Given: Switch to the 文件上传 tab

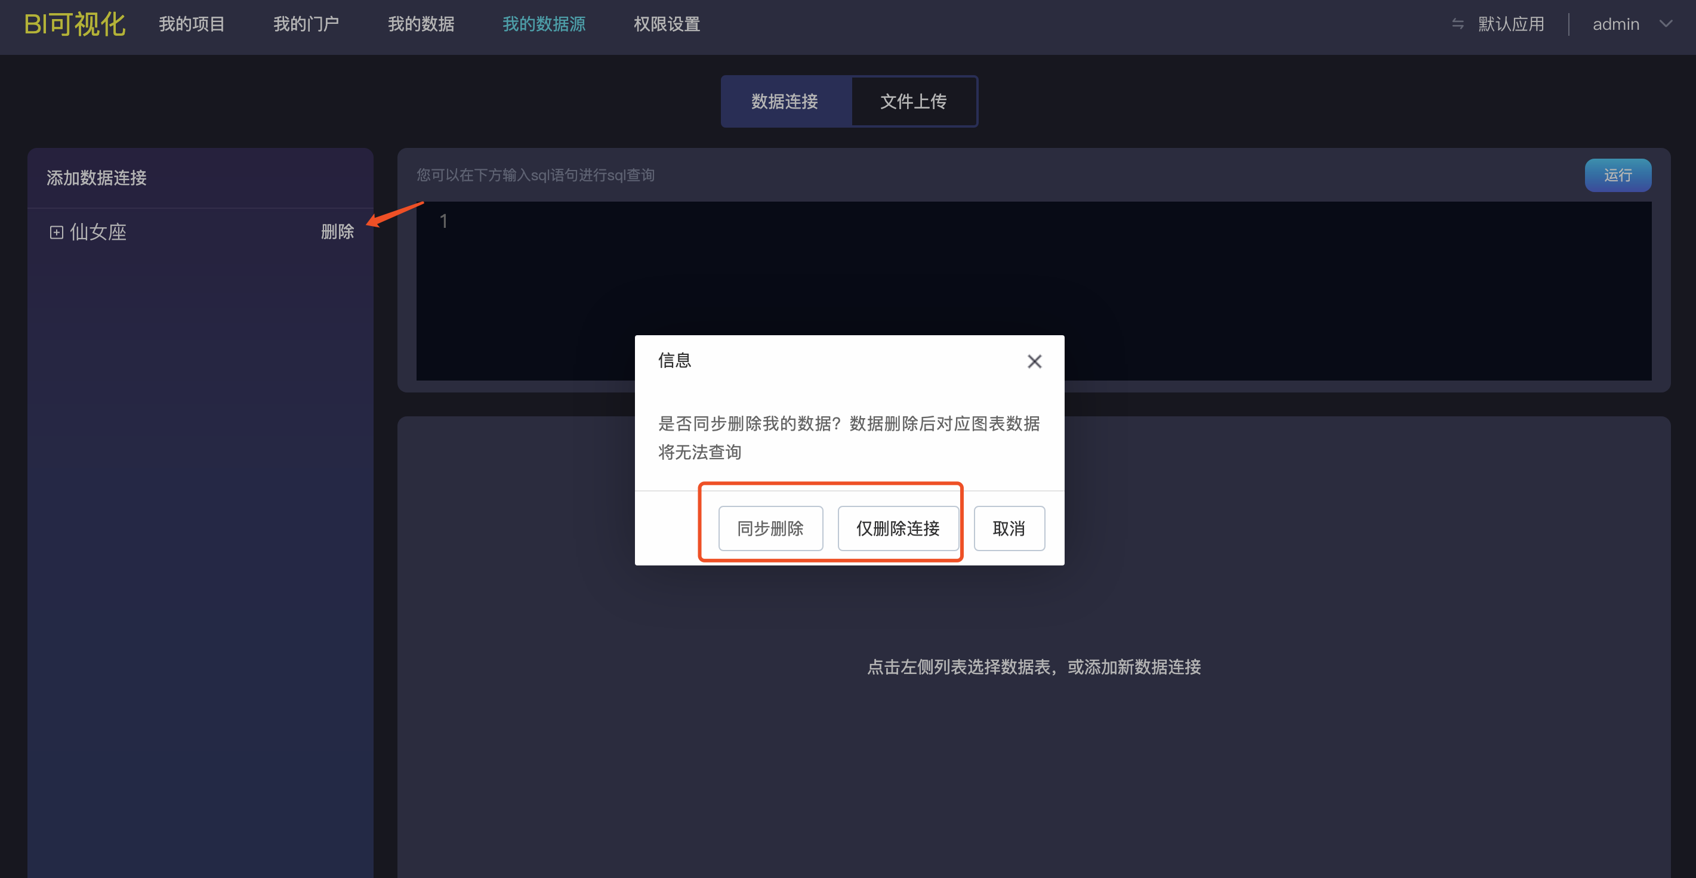Looking at the screenshot, I should click(x=914, y=101).
